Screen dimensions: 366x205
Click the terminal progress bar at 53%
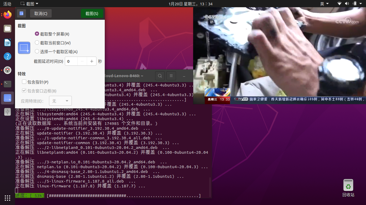pos(108,196)
